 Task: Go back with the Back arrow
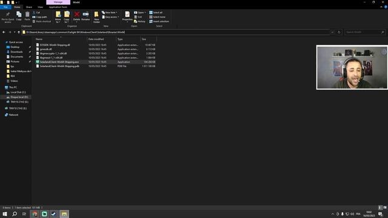coord(4,32)
